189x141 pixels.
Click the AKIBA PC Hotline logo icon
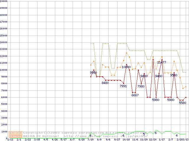(15, 134)
